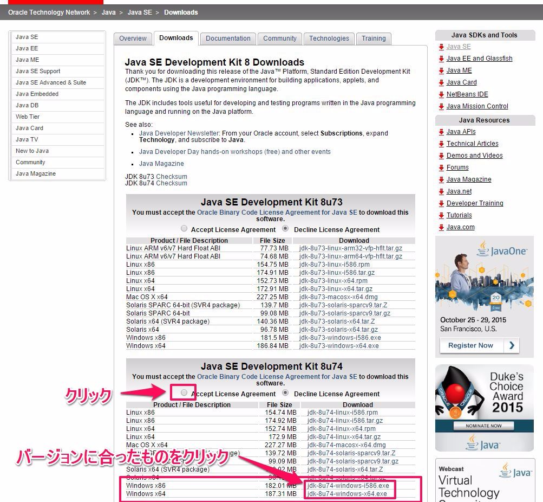The height and width of the screenshot is (502, 543).
Task: Click red arrow icon next to Java ME
Action: (x=441, y=70)
